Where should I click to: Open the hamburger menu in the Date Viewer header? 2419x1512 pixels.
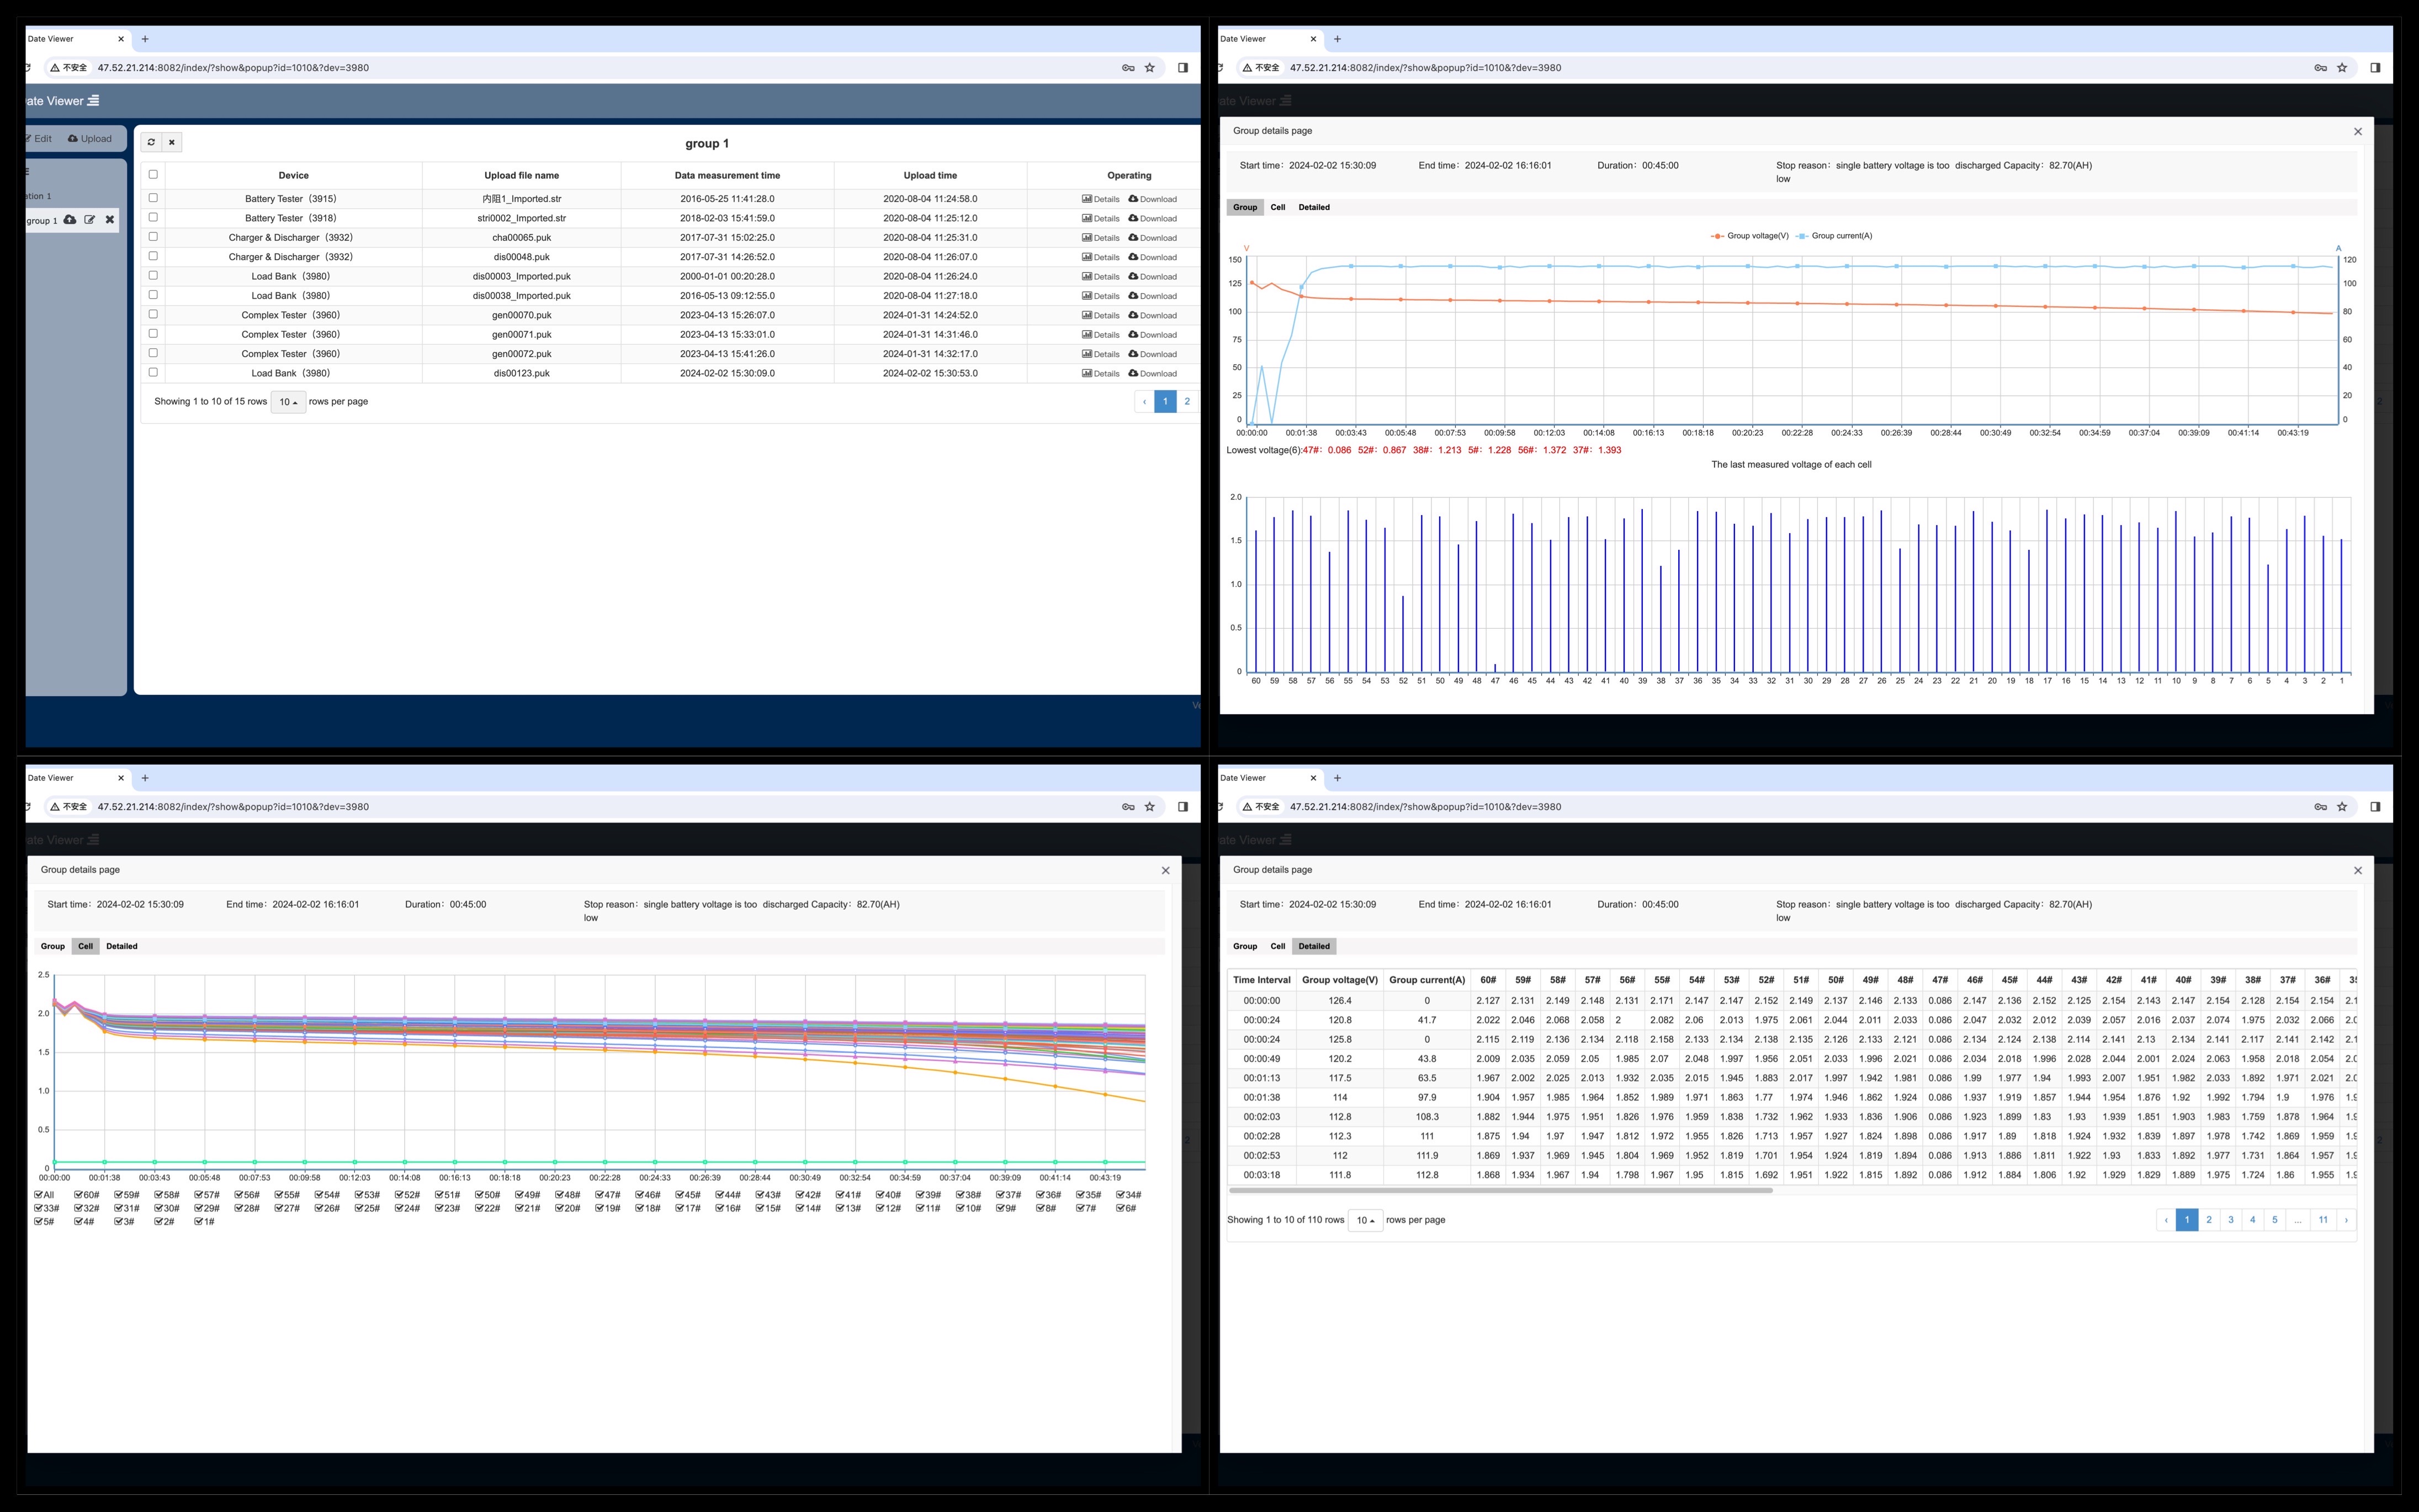coord(93,100)
